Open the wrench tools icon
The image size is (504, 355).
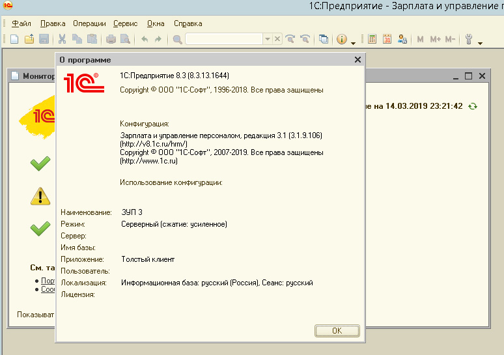click(469, 39)
